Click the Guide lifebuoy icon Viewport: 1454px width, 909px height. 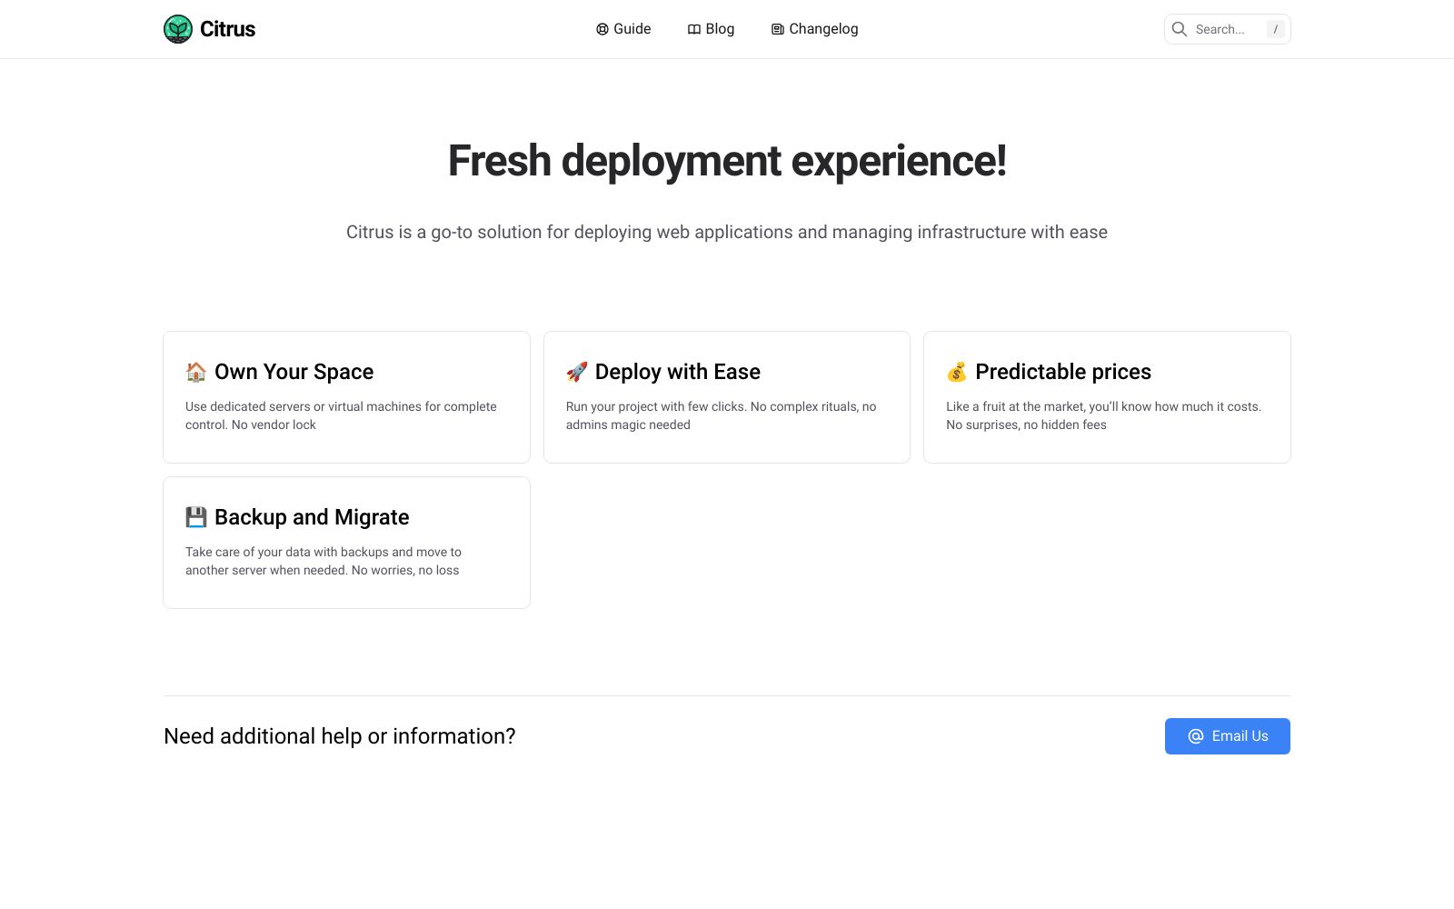(602, 29)
